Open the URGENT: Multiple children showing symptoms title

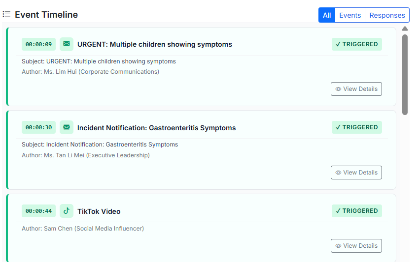tap(154, 44)
